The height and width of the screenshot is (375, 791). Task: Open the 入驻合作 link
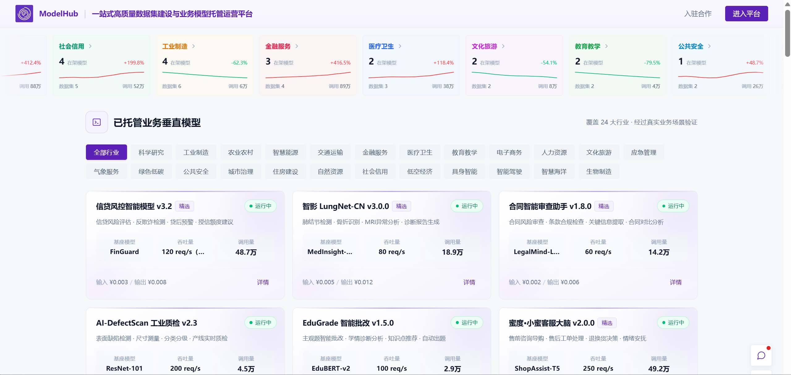coord(698,14)
